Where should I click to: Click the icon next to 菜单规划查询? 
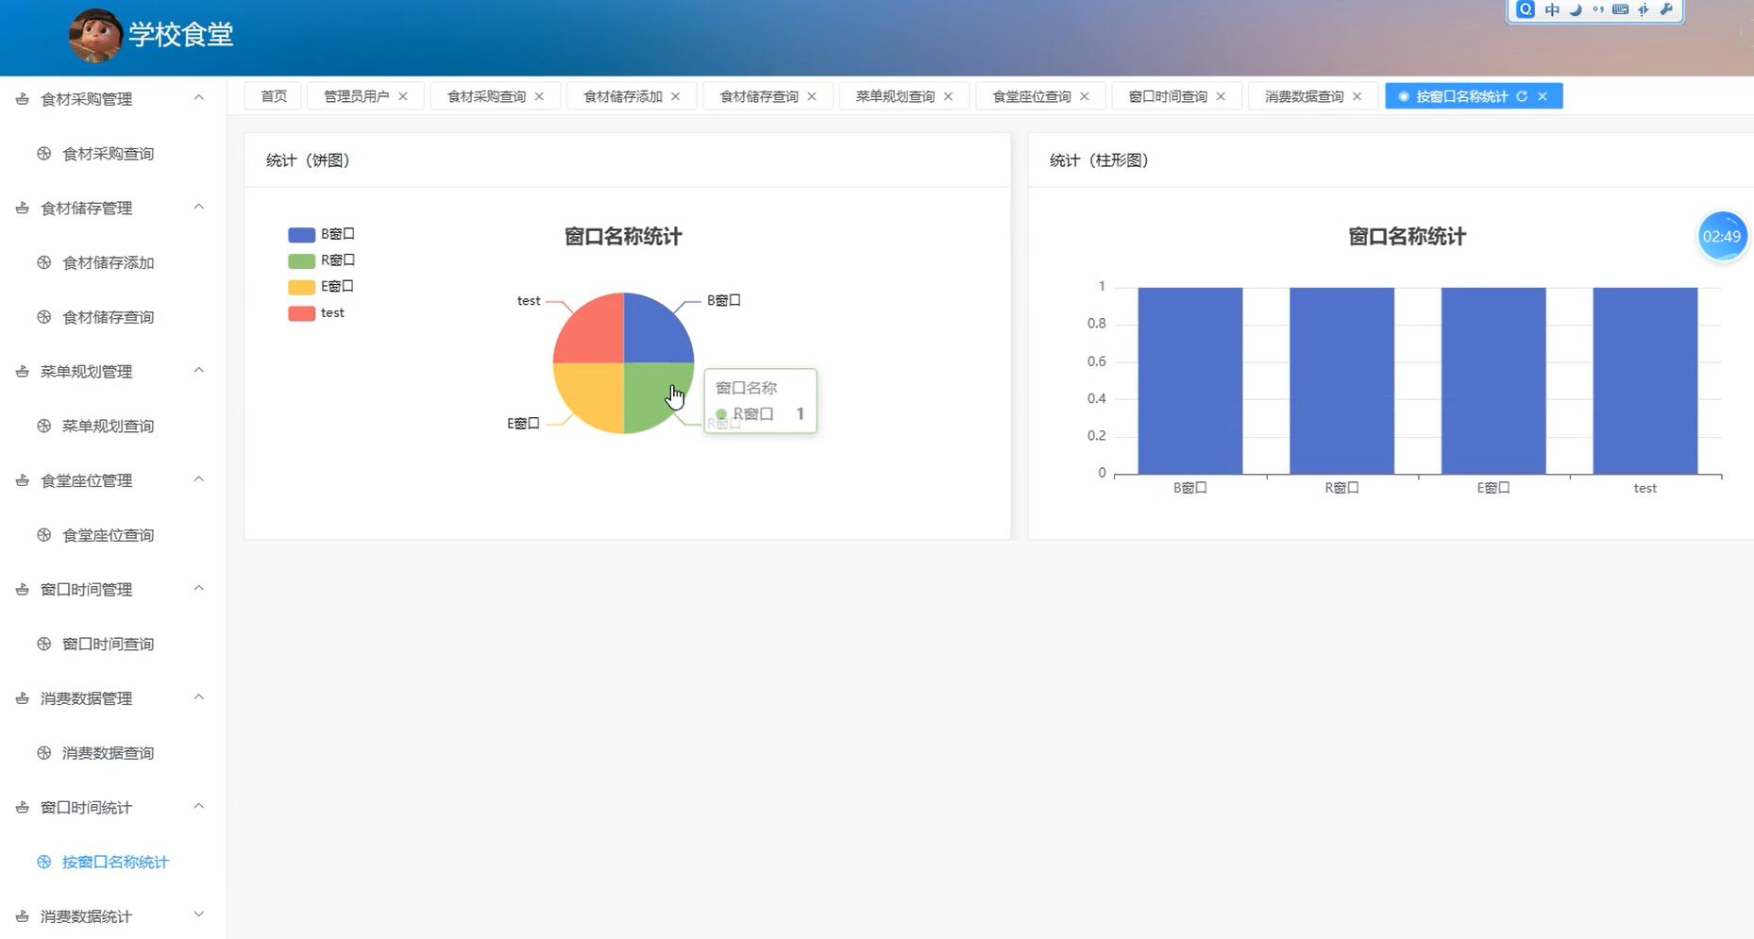(x=43, y=426)
